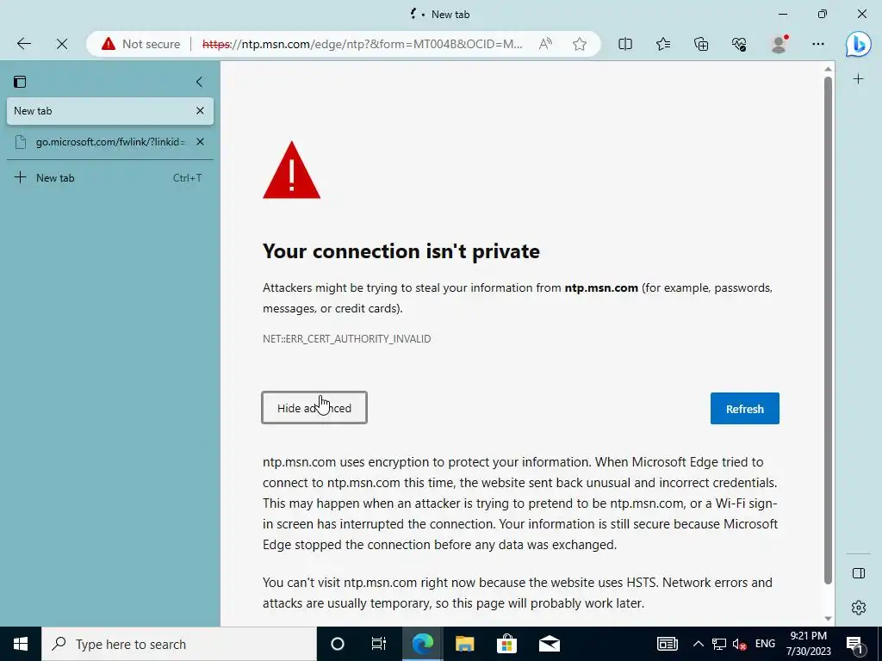Open the profile avatar menu

pos(779,44)
